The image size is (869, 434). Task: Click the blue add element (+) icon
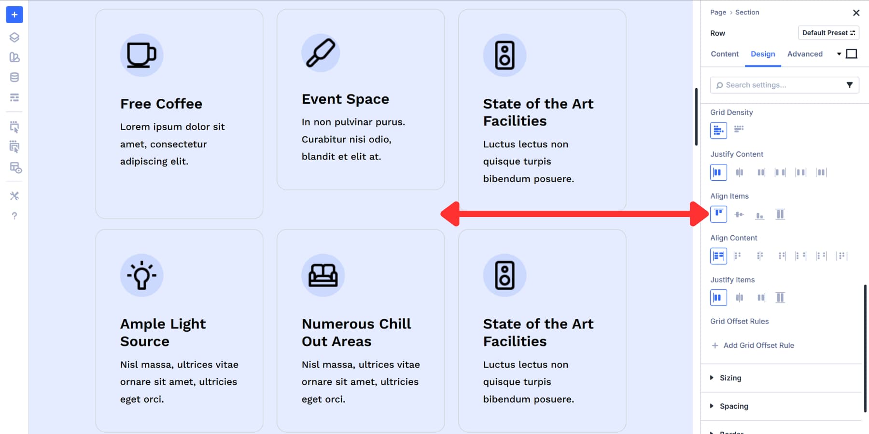(x=14, y=14)
